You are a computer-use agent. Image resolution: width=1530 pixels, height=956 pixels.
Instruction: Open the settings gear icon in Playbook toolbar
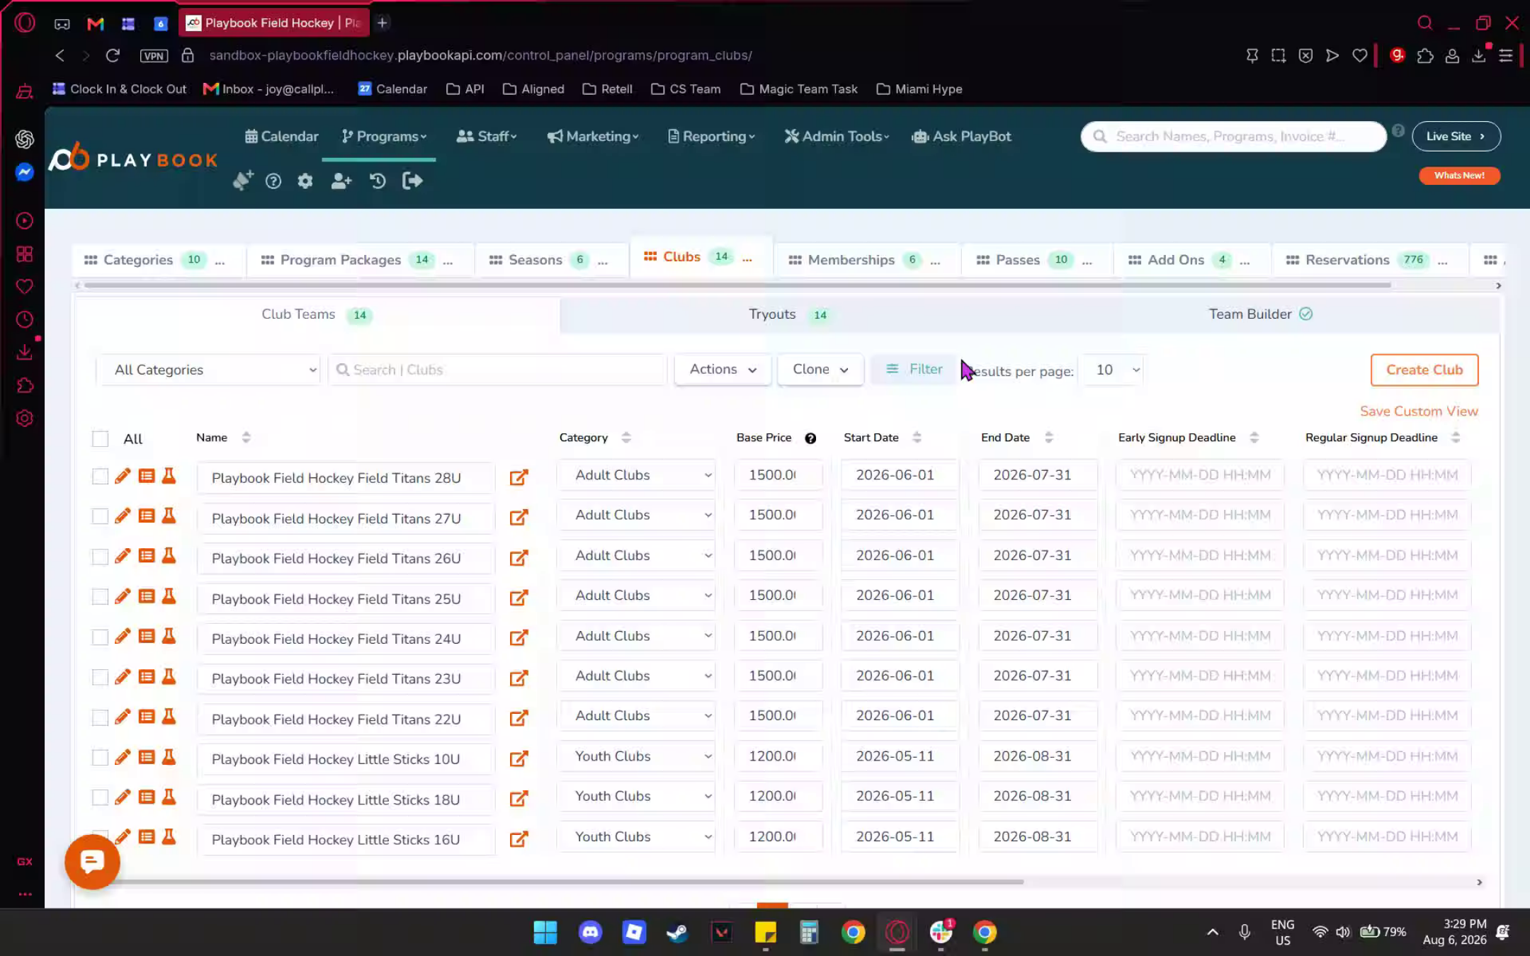click(x=305, y=181)
